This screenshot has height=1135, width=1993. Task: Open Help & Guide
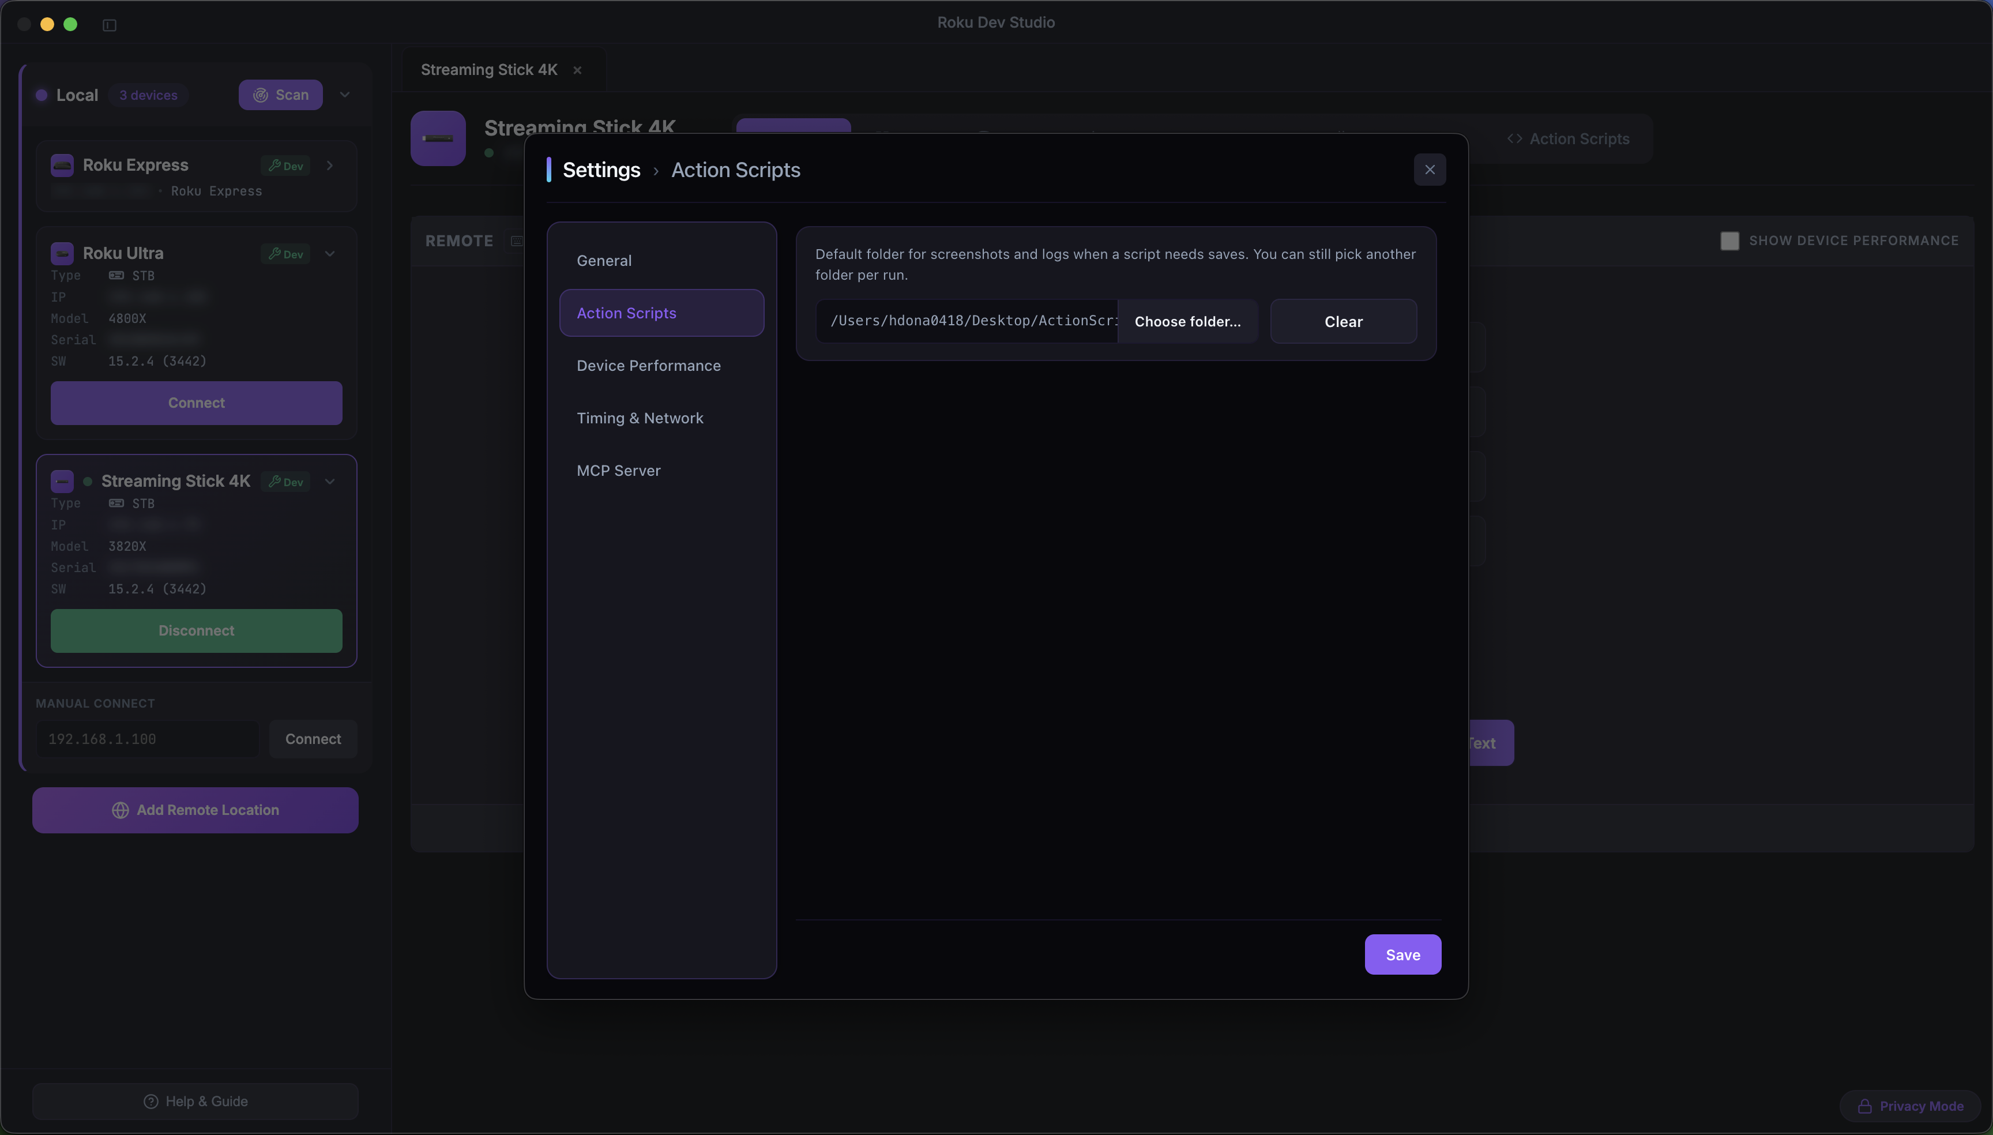pyautogui.click(x=195, y=1102)
